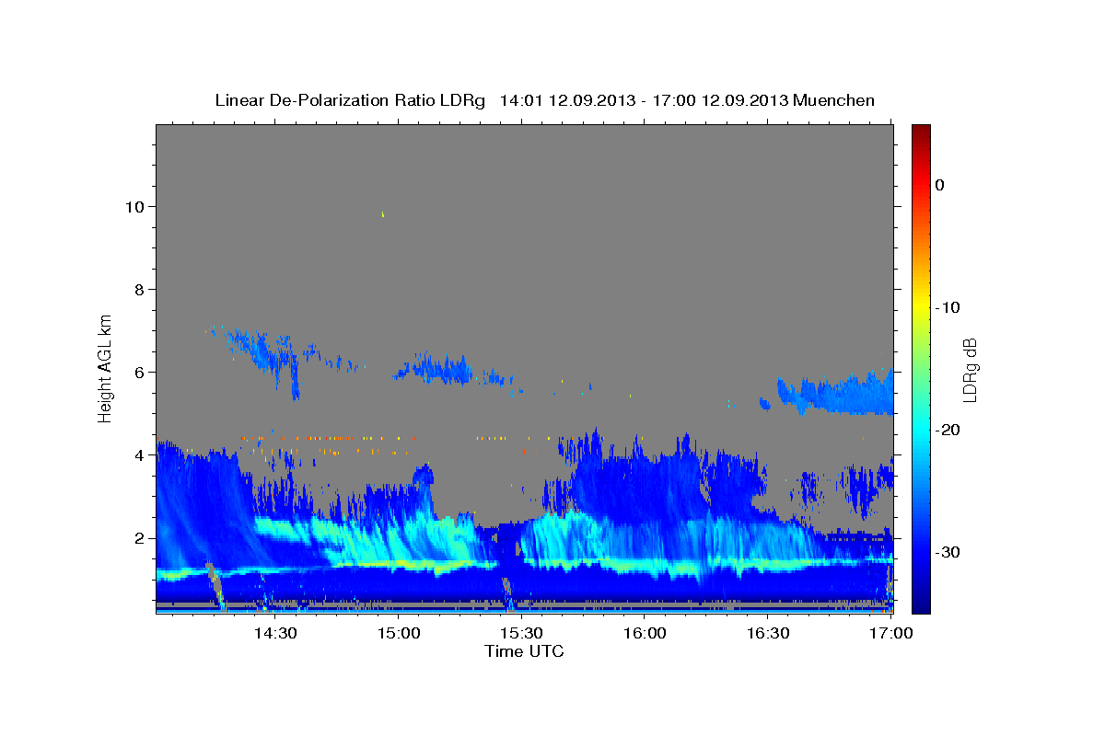Click the colorbar value label -20

947,430
